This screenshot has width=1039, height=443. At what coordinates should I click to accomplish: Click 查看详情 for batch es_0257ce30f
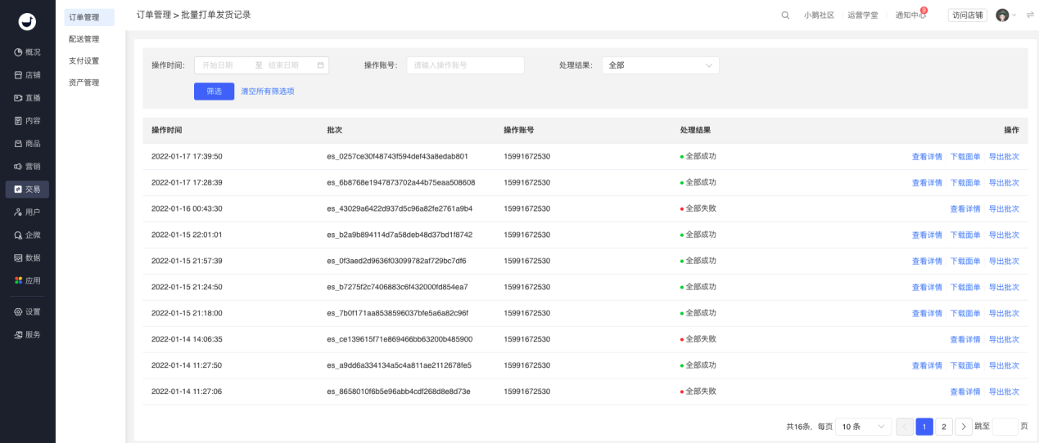[x=927, y=157]
